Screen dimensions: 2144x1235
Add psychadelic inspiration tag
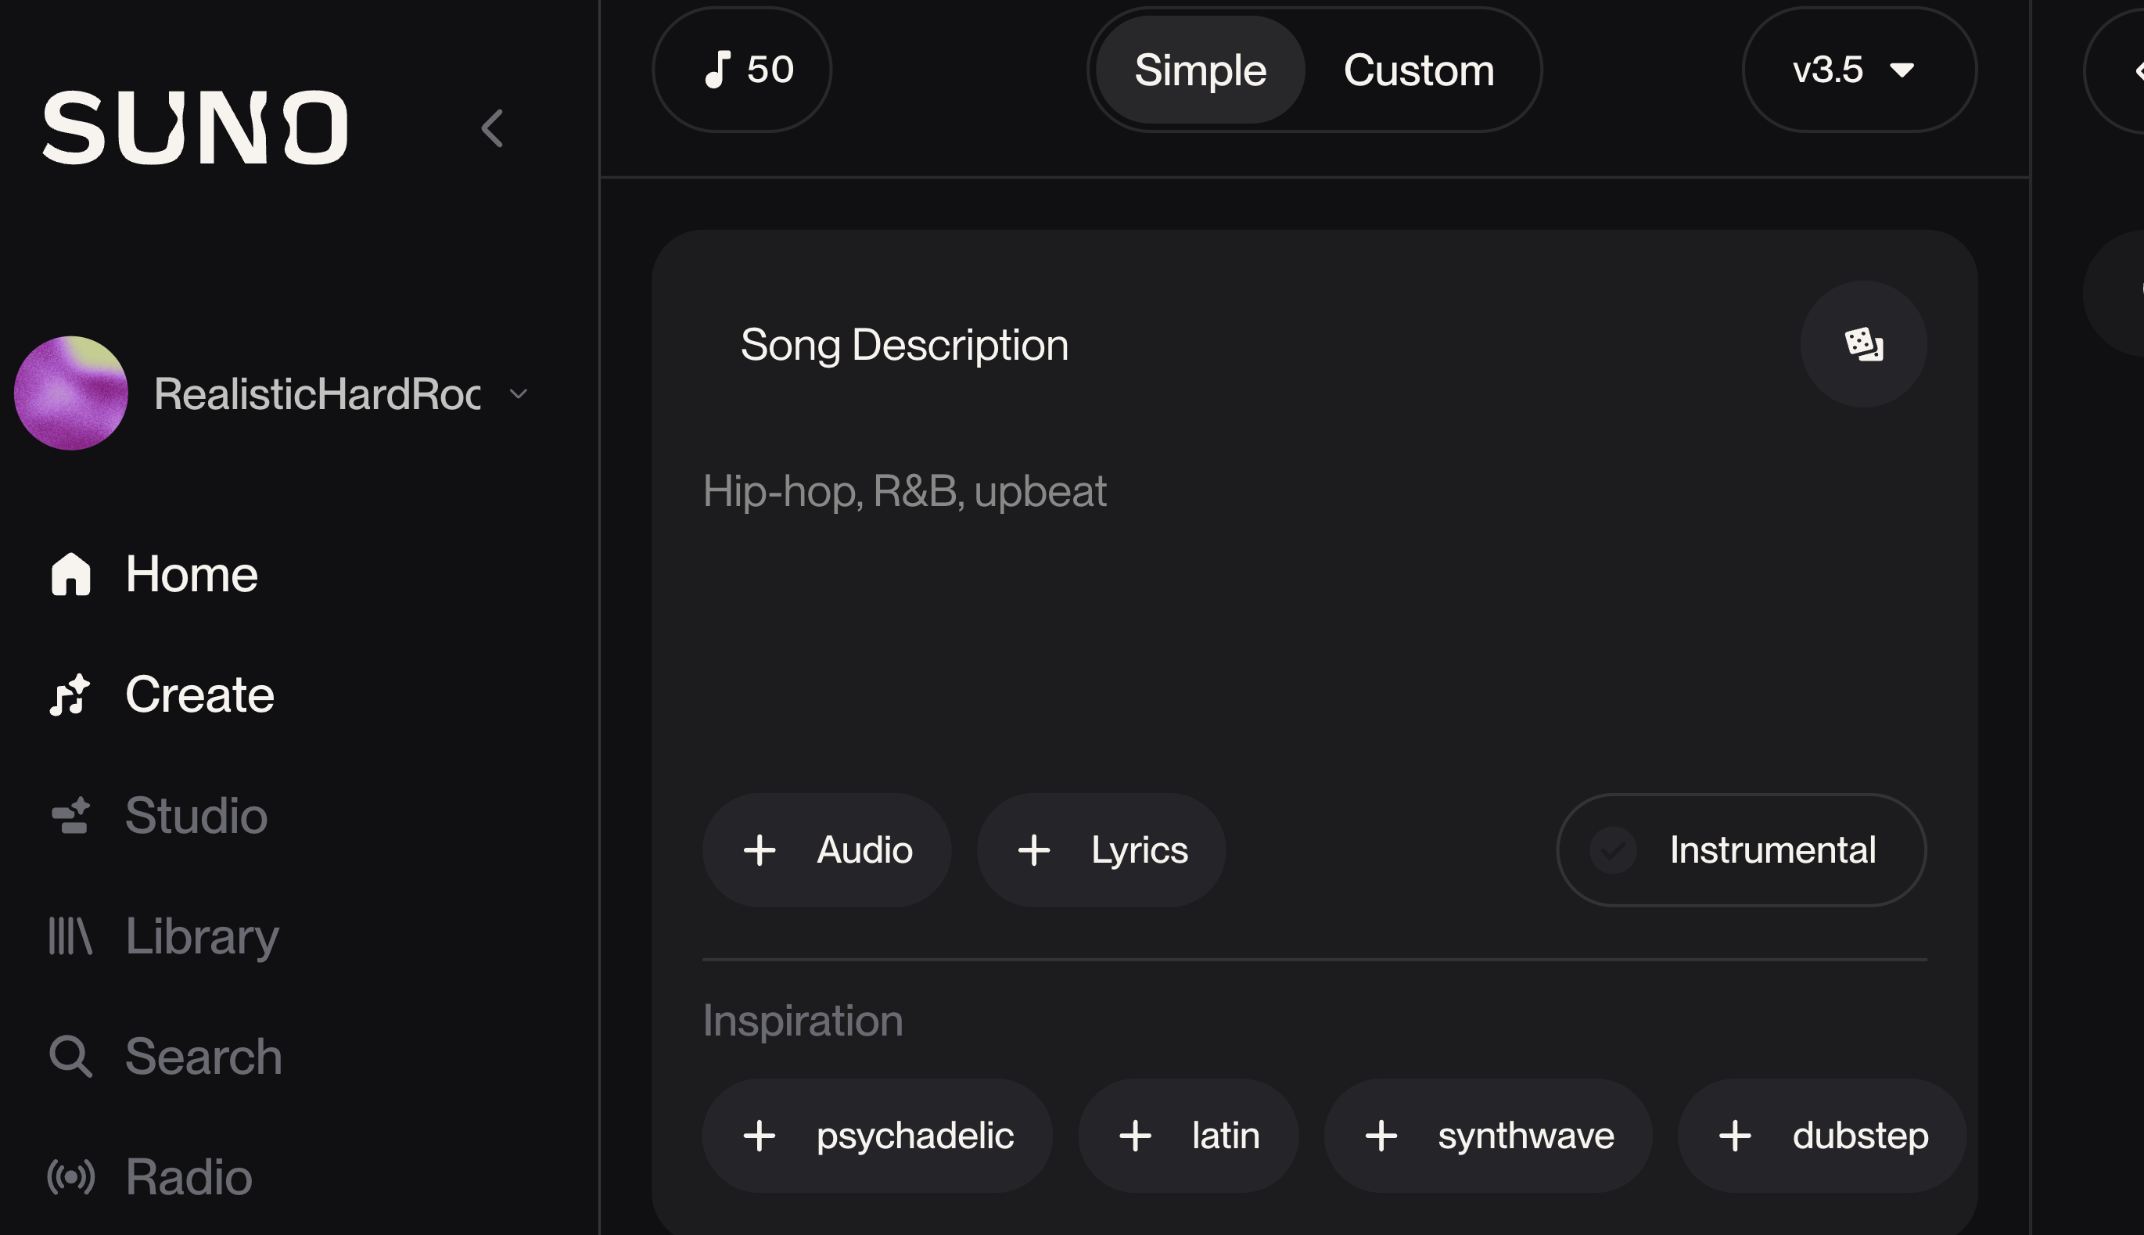[877, 1135]
